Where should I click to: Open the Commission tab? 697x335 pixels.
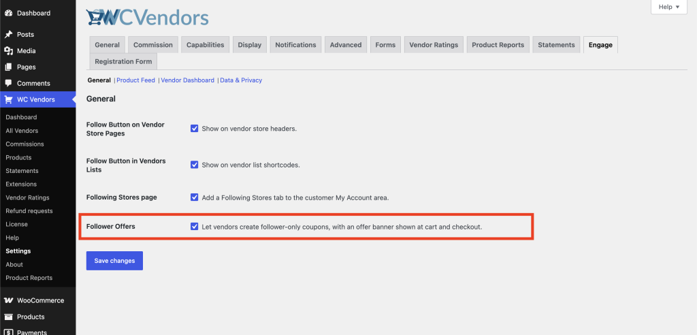point(153,44)
